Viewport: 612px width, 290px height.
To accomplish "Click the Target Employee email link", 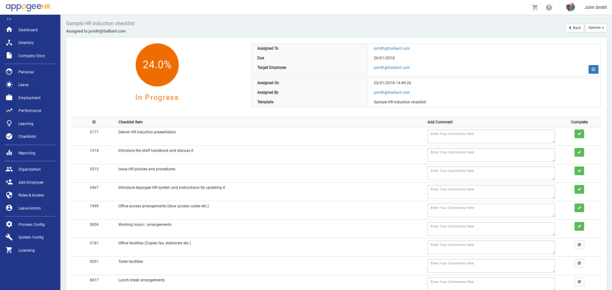I will click(391, 68).
